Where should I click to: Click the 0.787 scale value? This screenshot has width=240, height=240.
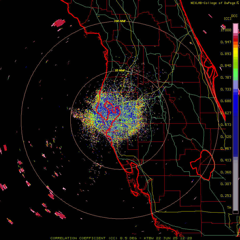click(226, 77)
